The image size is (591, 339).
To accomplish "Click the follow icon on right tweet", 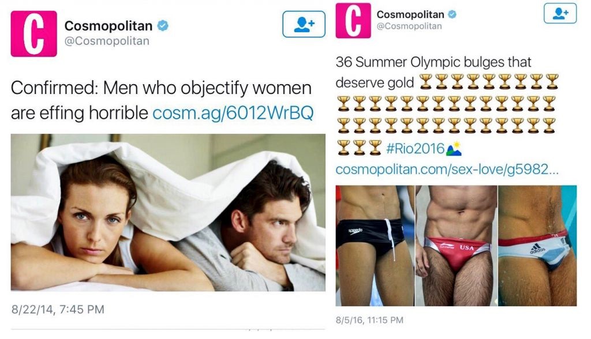I will [560, 14].
